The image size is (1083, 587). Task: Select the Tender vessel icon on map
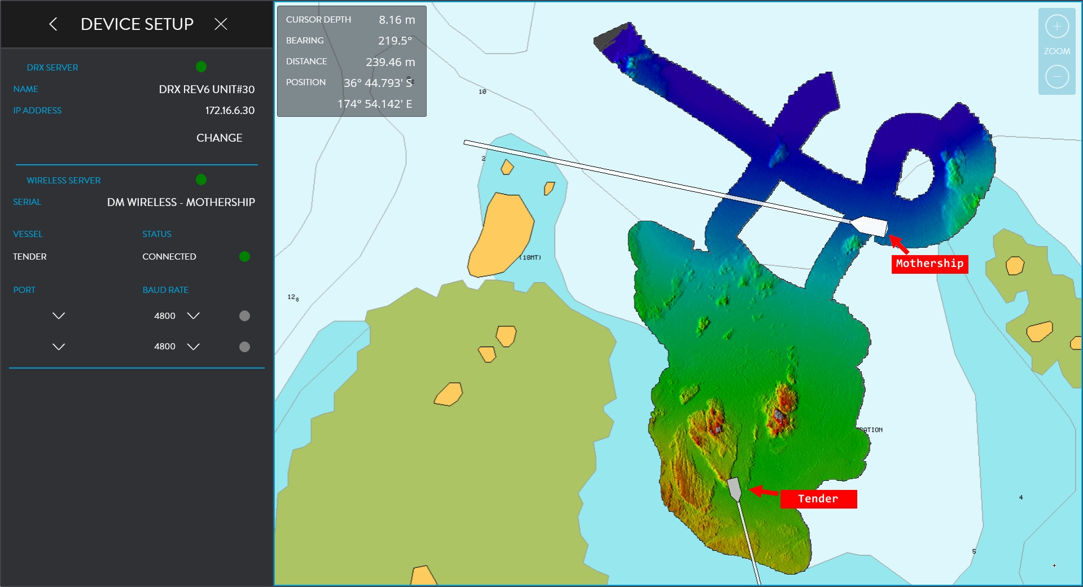(734, 489)
